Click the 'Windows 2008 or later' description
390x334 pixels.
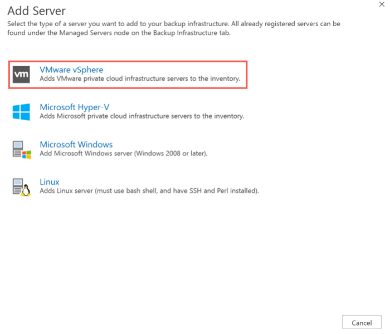123,153
